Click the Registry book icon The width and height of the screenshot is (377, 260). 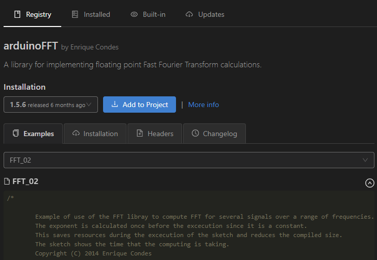16,14
